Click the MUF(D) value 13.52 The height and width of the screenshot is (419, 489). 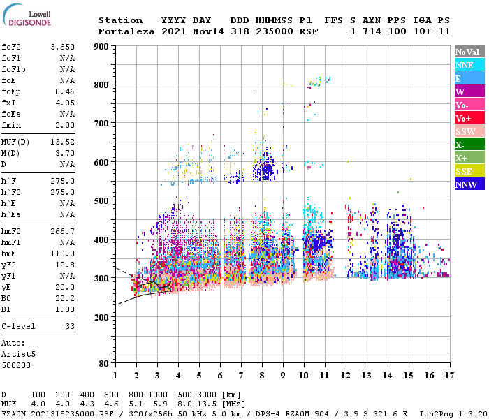pos(62,142)
